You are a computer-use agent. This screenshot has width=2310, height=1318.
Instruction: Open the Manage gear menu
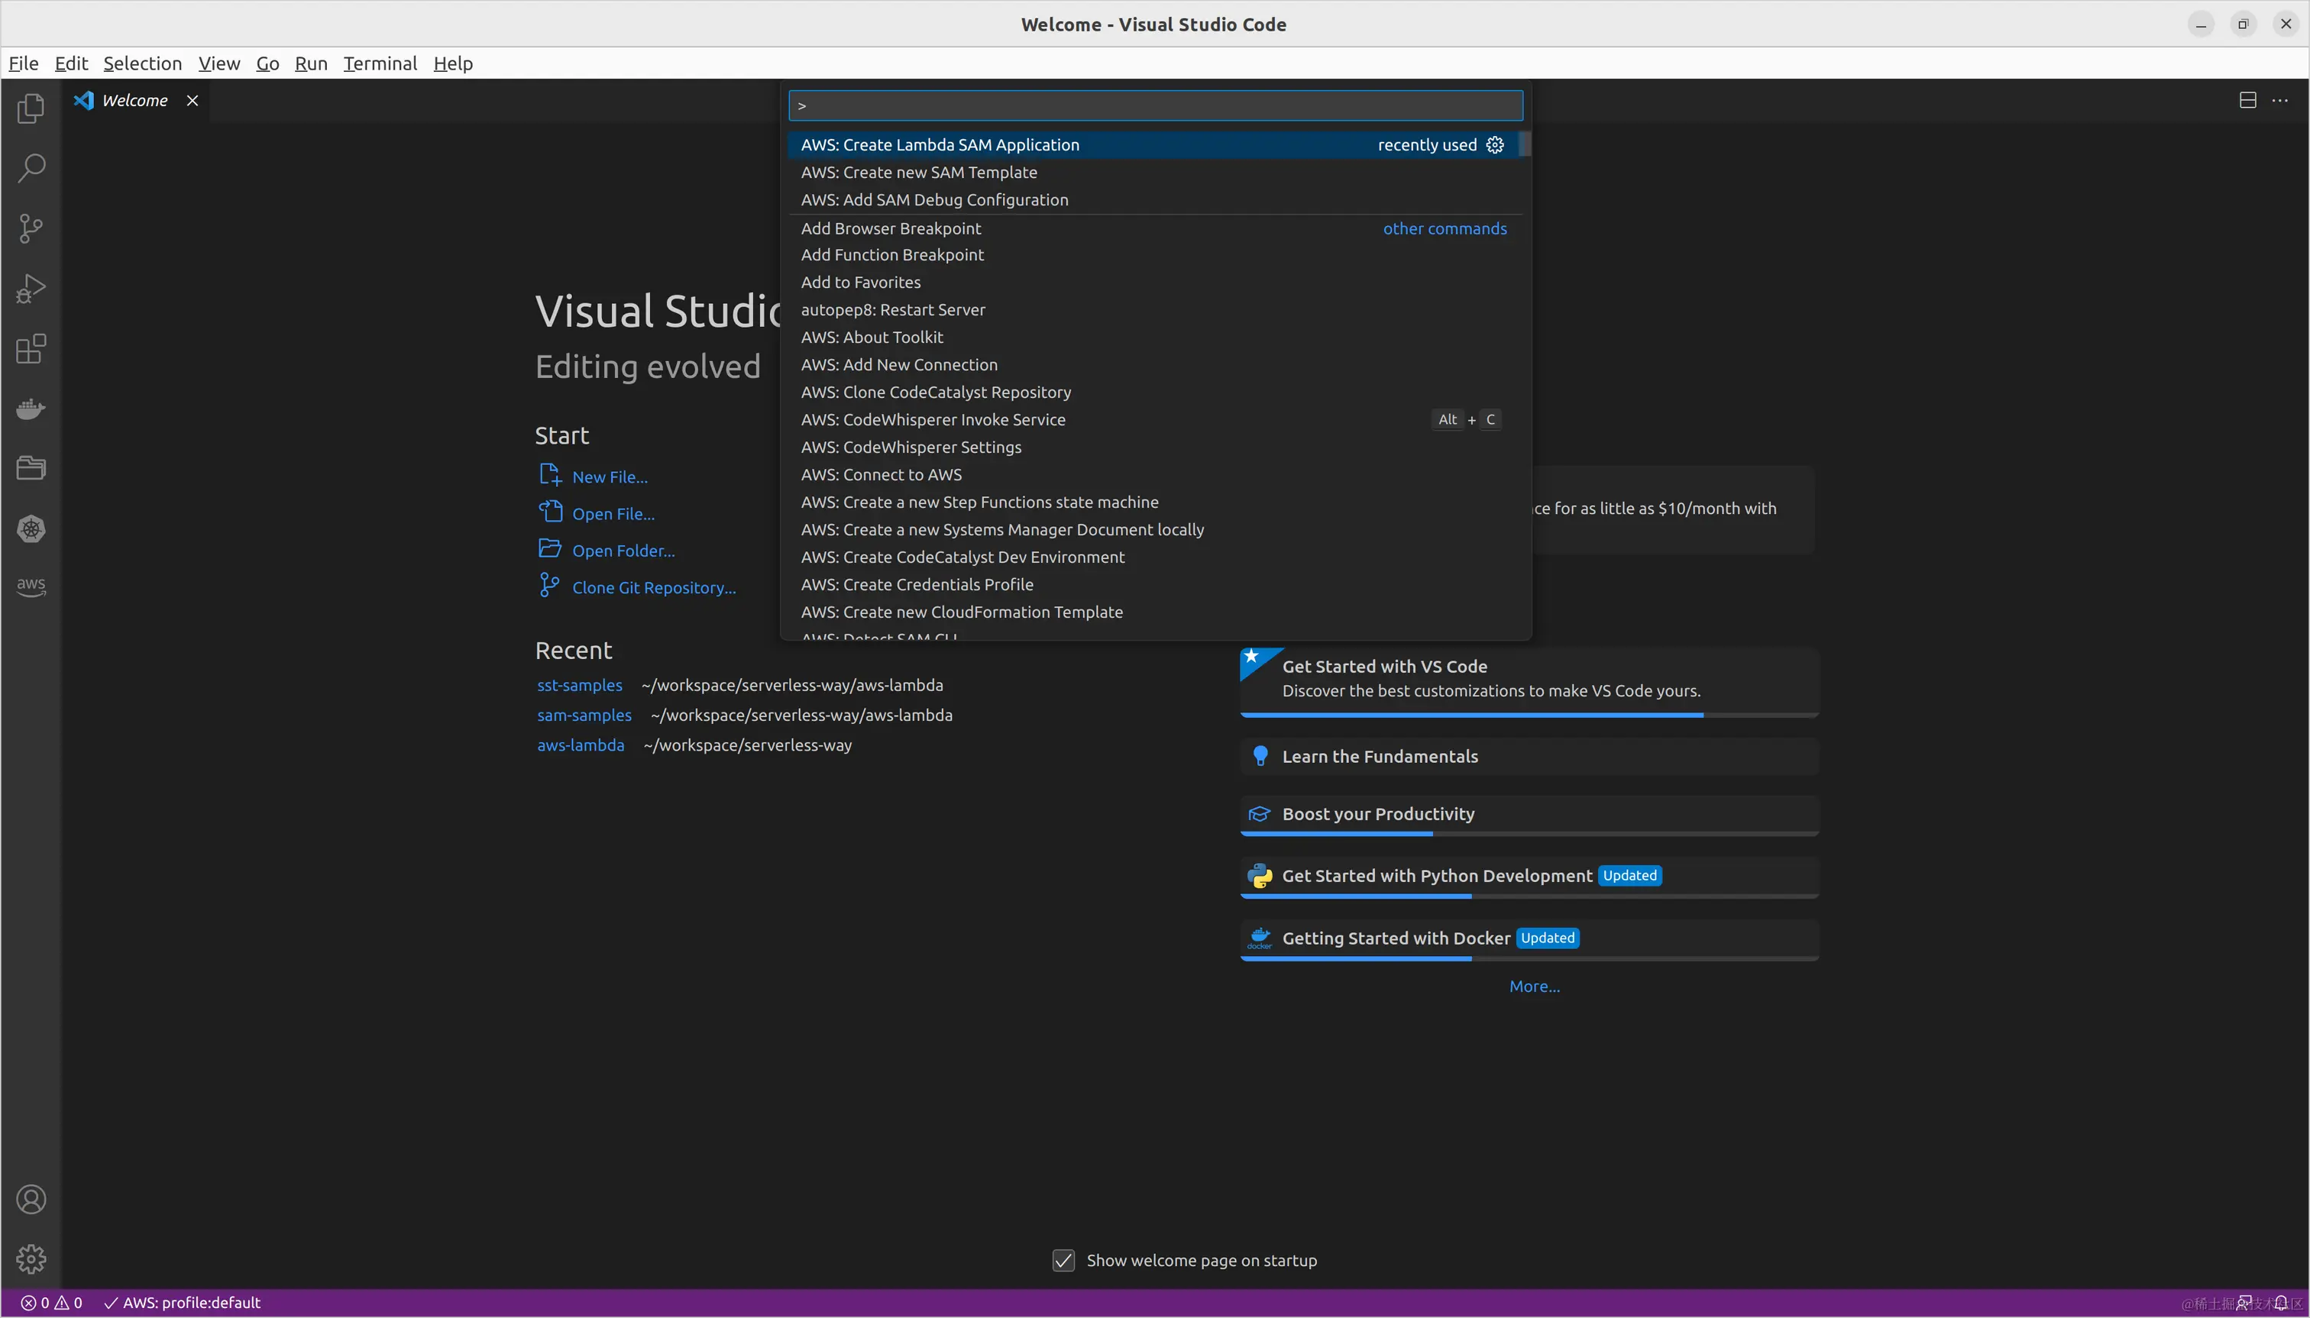point(31,1259)
